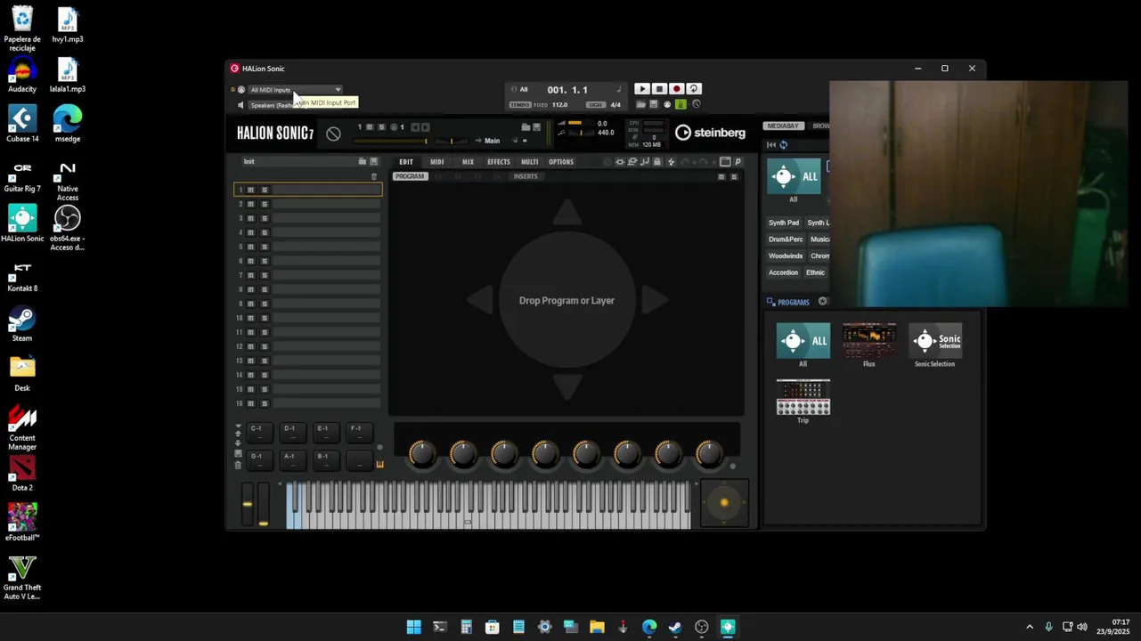Open the All MIDI Inputs dropdown
The image size is (1141, 641).
295,90
